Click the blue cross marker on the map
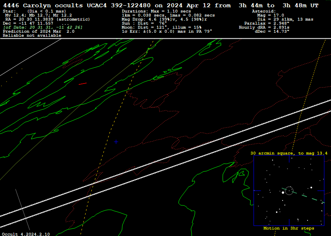The width and height of the screenshot is (331, 236). [116, 142]
